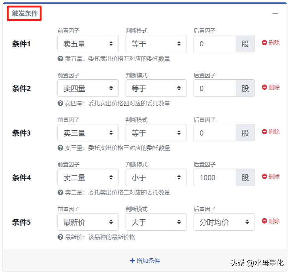Open 卖四量 front factor dropdown in 条件2
Viewport: 290px width, 273px height.
[x=88, y=88]
